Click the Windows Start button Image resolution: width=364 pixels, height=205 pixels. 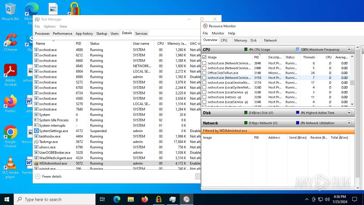(x=7, y=199)
